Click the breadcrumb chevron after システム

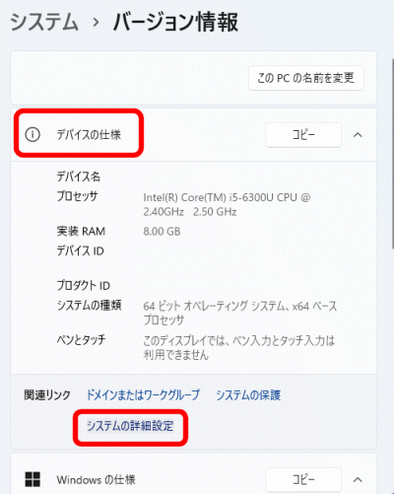click(96, 23)
